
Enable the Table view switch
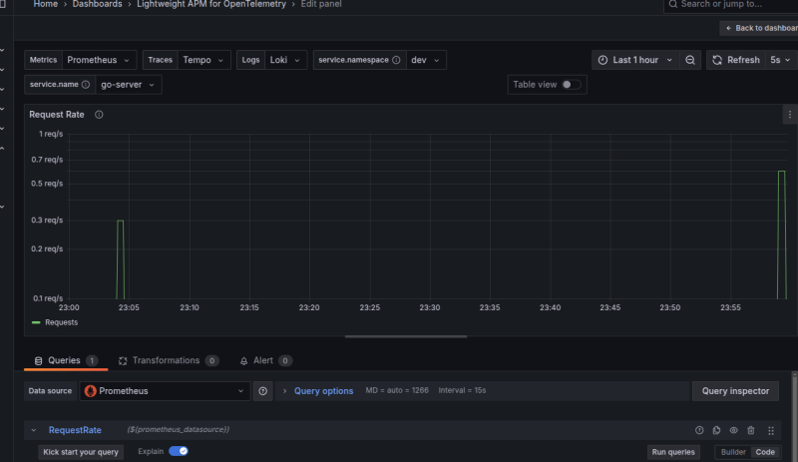pos(572,85)
